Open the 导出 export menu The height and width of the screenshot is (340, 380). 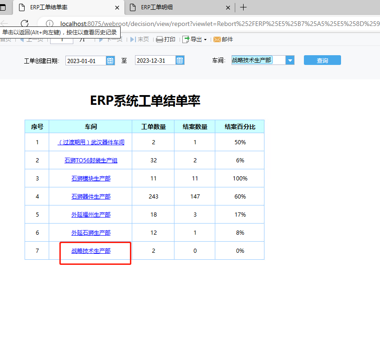coord(194,39)
